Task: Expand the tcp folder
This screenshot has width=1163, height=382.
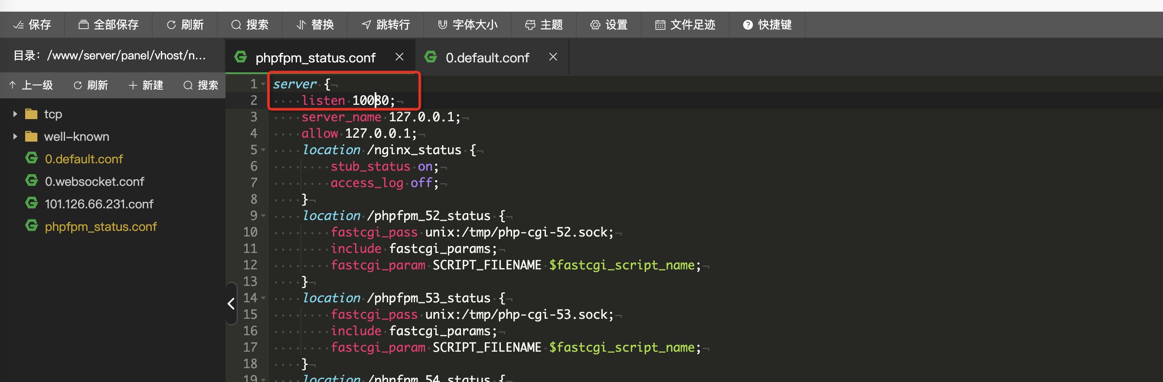Action: pyautogui.click(x=15, y=114)
